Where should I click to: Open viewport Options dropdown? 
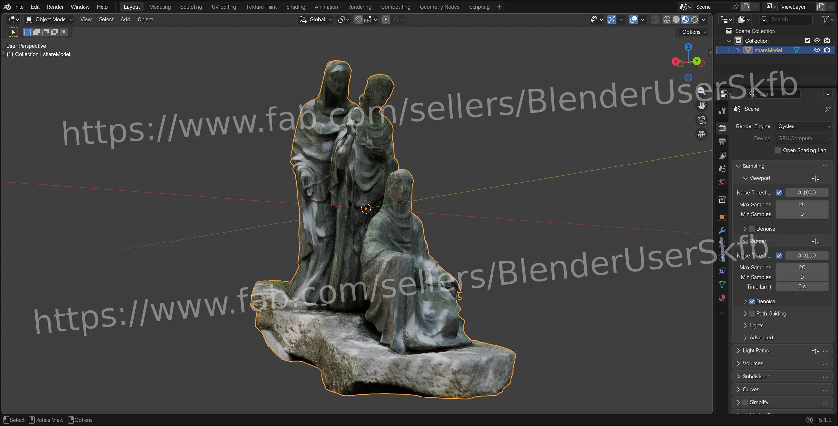coord(694,32)
